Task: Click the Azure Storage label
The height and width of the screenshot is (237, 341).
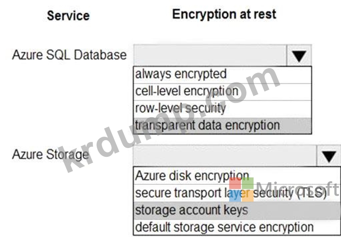Action: tap(51, 155)
